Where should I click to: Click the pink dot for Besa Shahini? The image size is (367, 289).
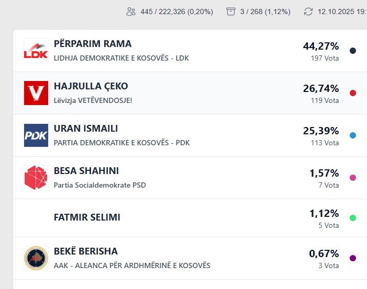point(353,178)
